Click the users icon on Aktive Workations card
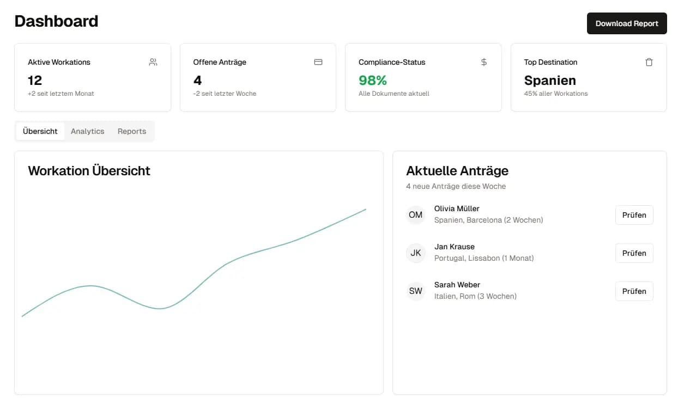This screenshot has height=418, width=684. [153, 62]
